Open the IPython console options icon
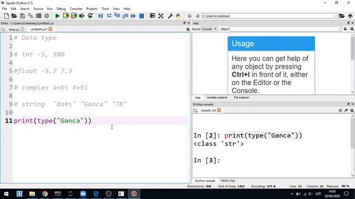355x199 pixels. tap(352, 111)
